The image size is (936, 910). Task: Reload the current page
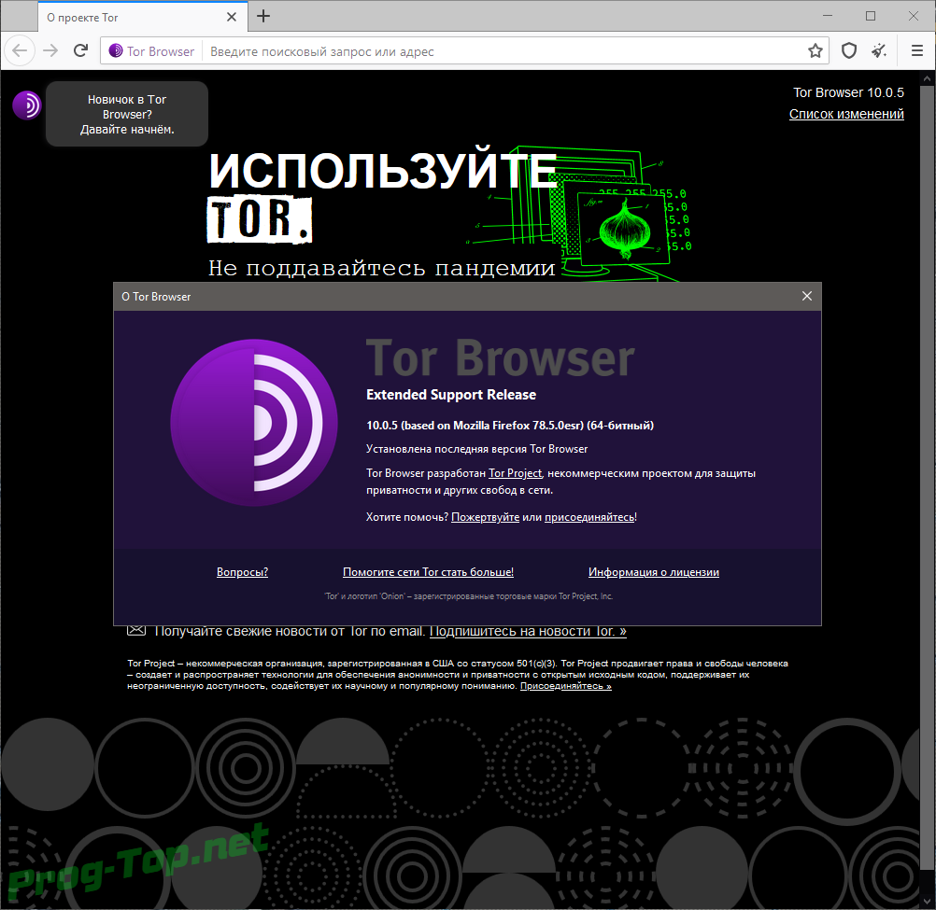click(x=80, y=50)
